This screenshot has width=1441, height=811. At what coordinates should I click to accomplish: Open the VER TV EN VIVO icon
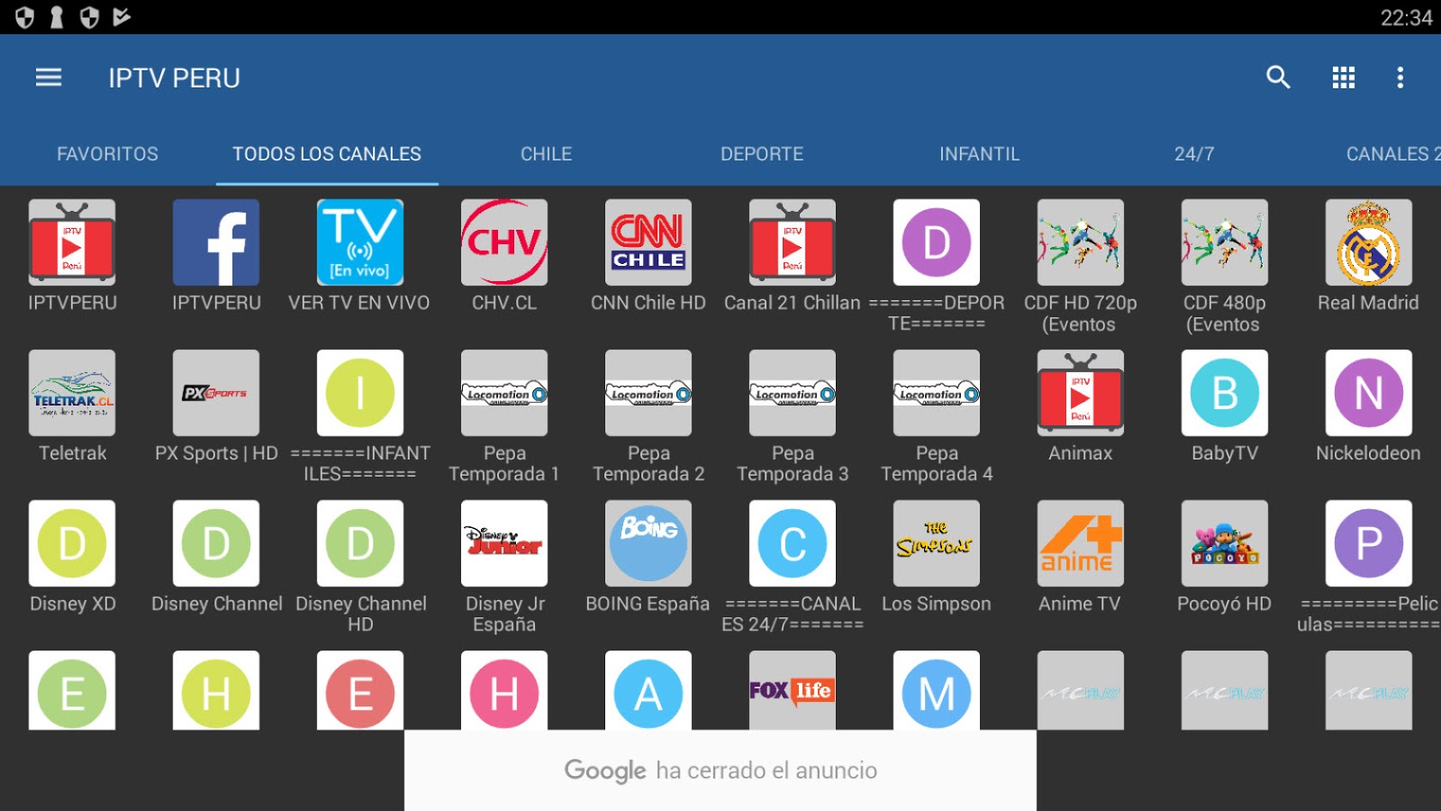point(360,242)
